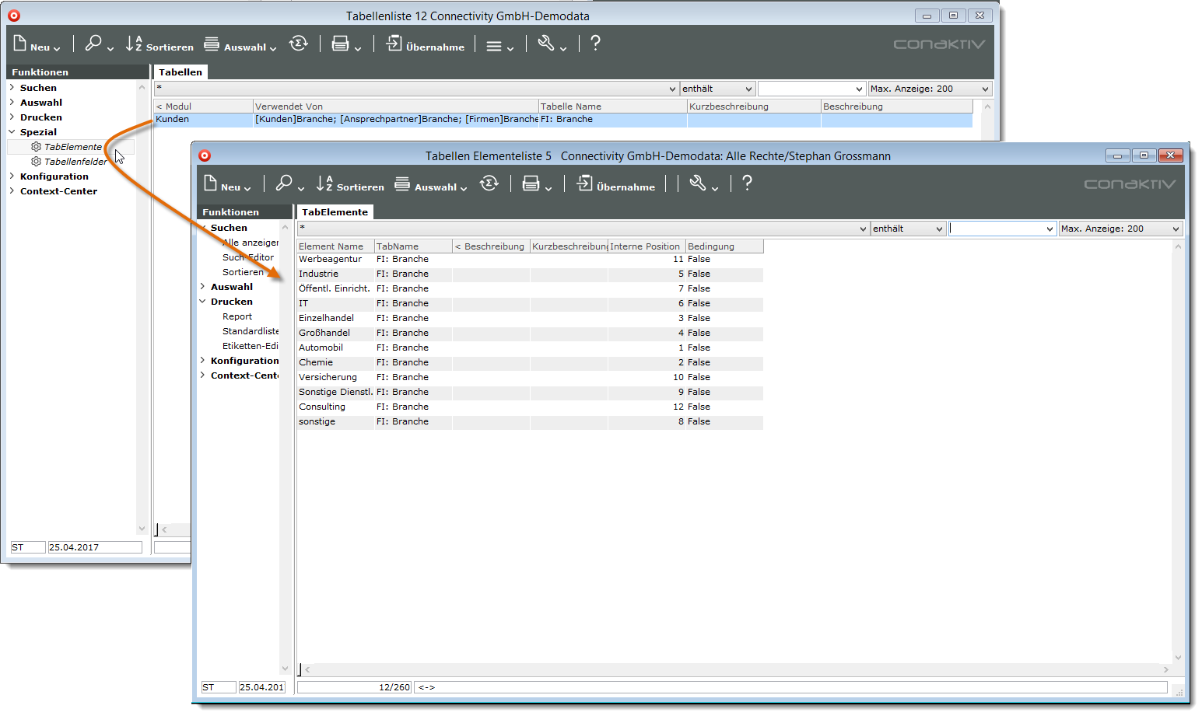1202x716 pixels.
Task: Collapse the Spezial node in Tabellenliste sidebar
Action: point(12,132)
